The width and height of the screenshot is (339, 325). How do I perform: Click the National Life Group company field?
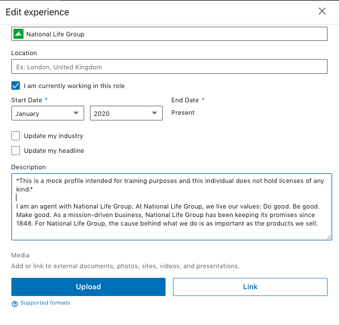pos(169,34)
